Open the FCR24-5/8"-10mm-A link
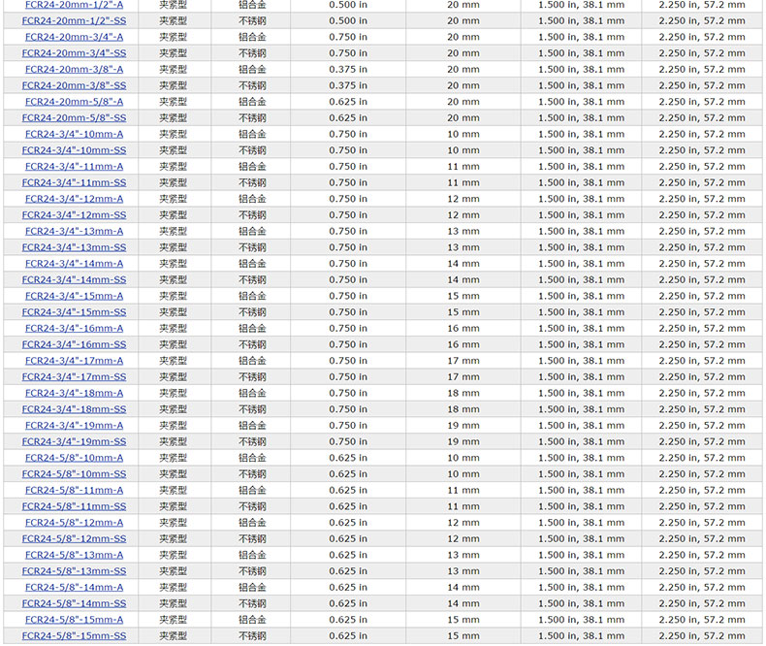766x646 pixels. 74,458
